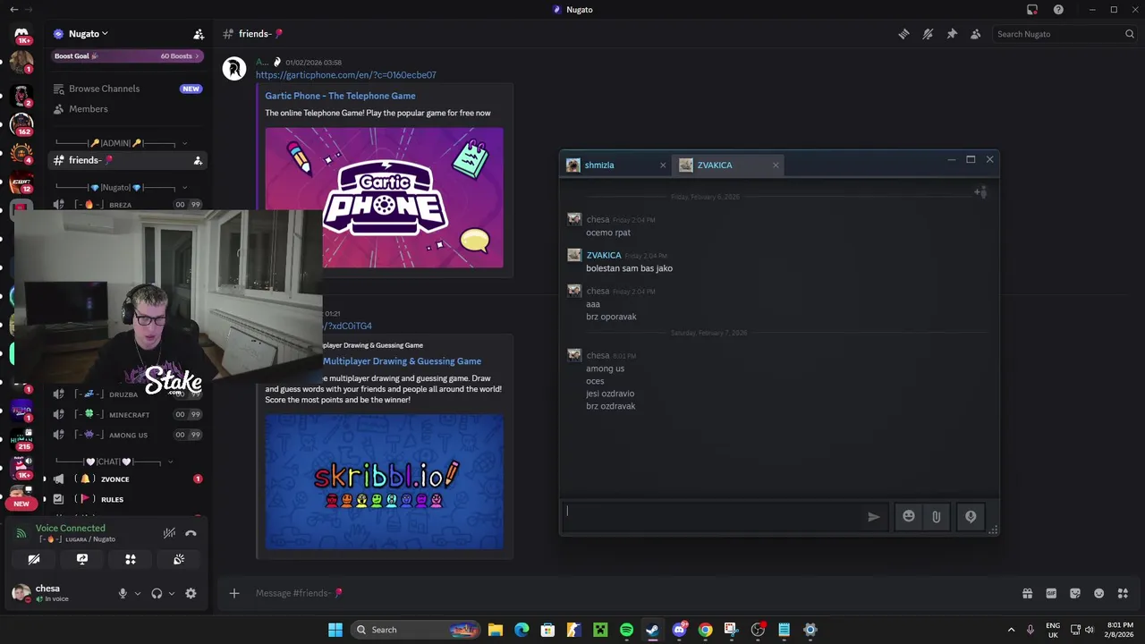This screenshot has width=1145, height=644.
Task: Disconnect from the voice channel
Action: click(191, 533)
